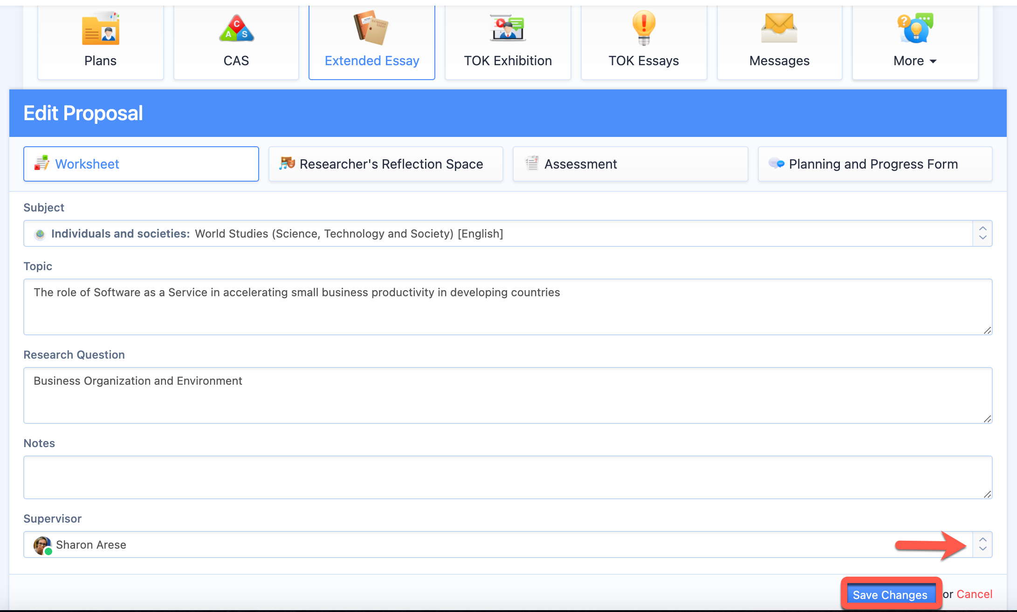
Task: Open the Subject dropdown selector
Action: click(983, 233)
